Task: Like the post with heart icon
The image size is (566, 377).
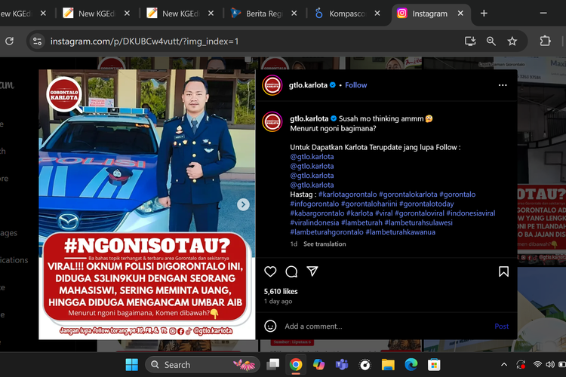Action: [x=270, y=271]
